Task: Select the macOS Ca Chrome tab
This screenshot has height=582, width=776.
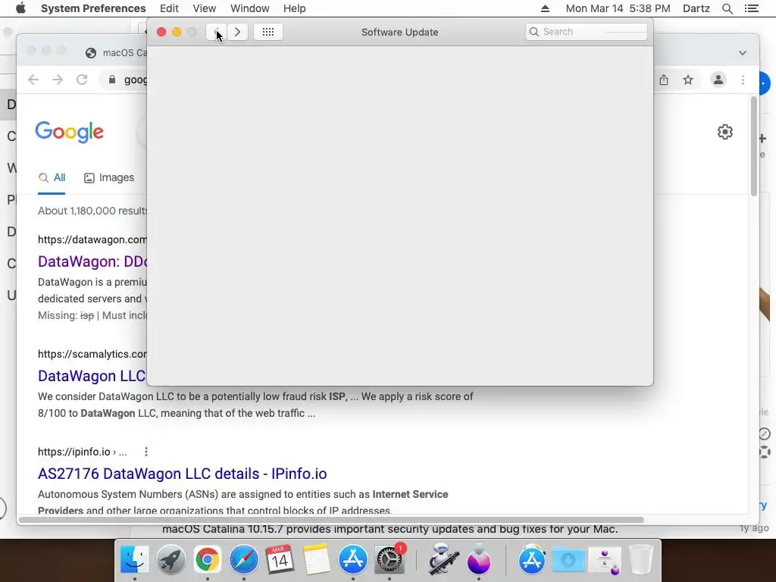Action: point(116,53)
